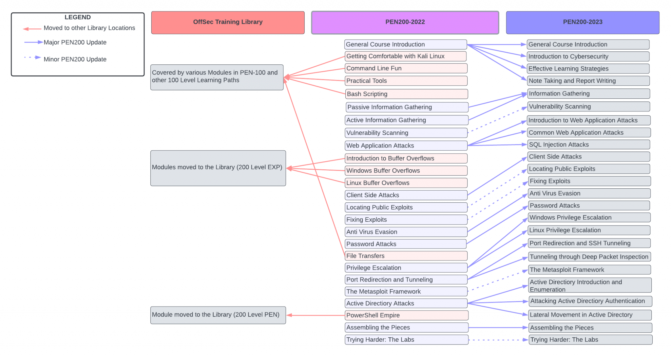Click 'Getting Comfortable with Kali Linux' box
This screenshot has height=356, width=671.
[x=406, y=56]
